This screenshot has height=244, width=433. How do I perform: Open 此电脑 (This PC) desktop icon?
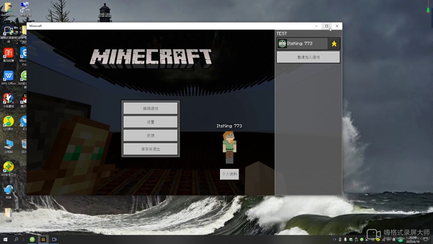pyautogui.click(x=8, y=144)
